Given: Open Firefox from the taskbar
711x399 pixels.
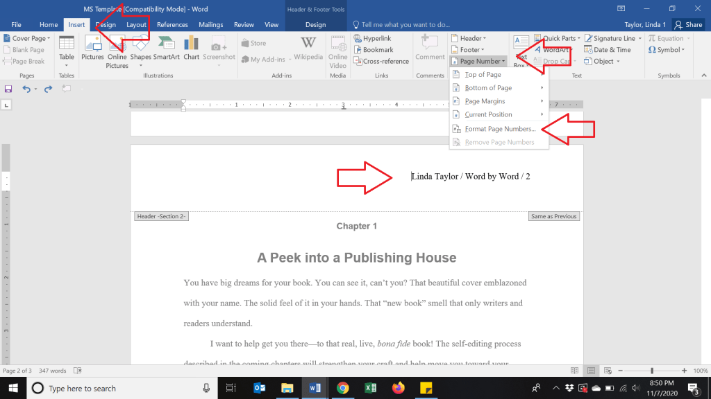Looking at the screenshot, I should [398, 388].
